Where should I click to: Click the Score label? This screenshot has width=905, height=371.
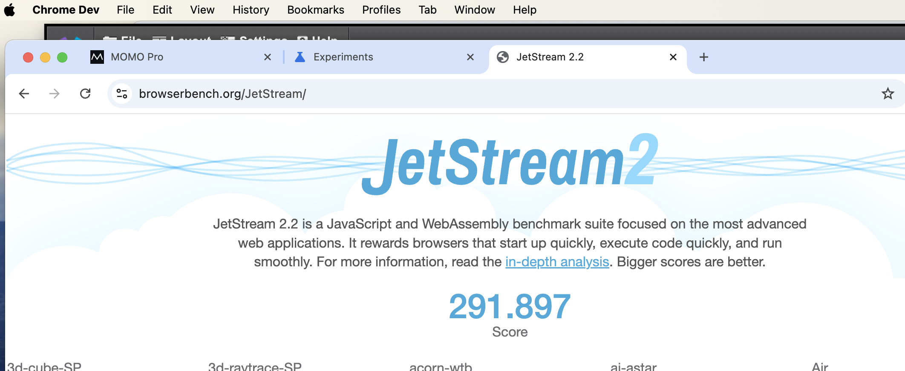coord(510,332)
